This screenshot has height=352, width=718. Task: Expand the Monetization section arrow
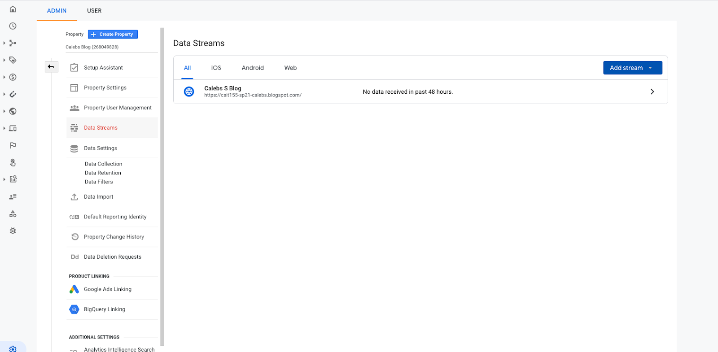click(4, 77)
